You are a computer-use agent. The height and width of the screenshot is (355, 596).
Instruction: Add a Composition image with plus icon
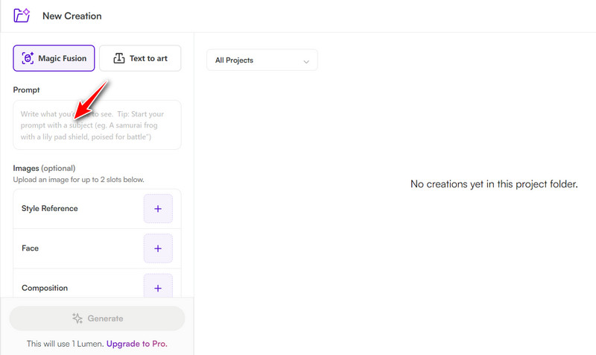(157, 287)
